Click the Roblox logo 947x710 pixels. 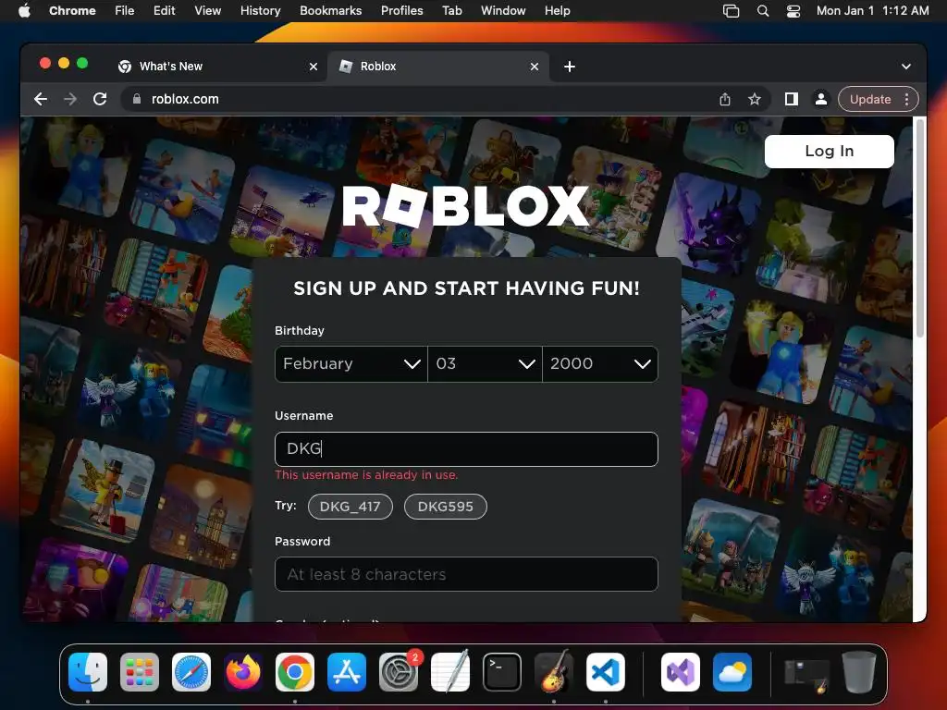pos(466,206)
